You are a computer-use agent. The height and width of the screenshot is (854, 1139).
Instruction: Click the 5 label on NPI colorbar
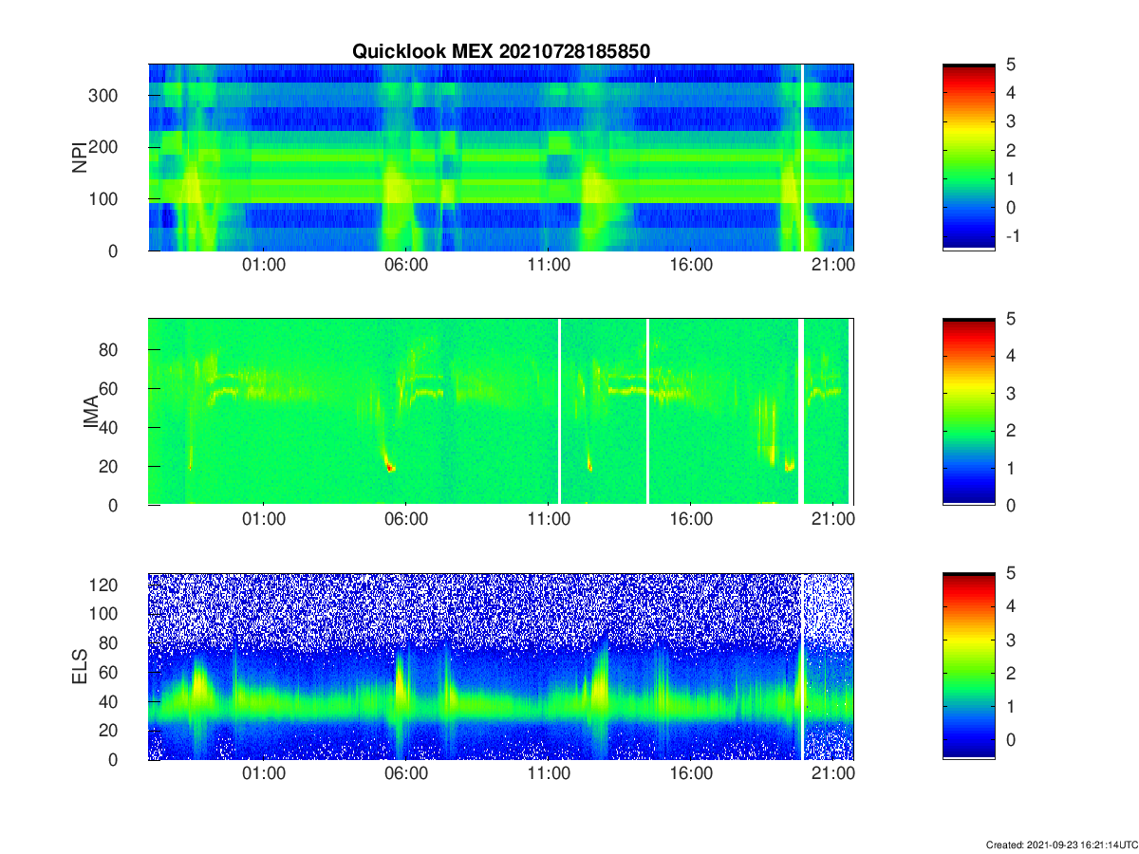click(1011, 65)
